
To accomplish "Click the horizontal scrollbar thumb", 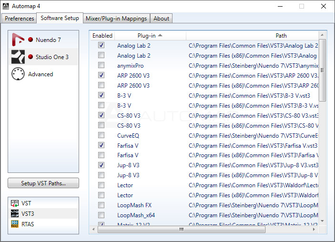I will 181,229.
